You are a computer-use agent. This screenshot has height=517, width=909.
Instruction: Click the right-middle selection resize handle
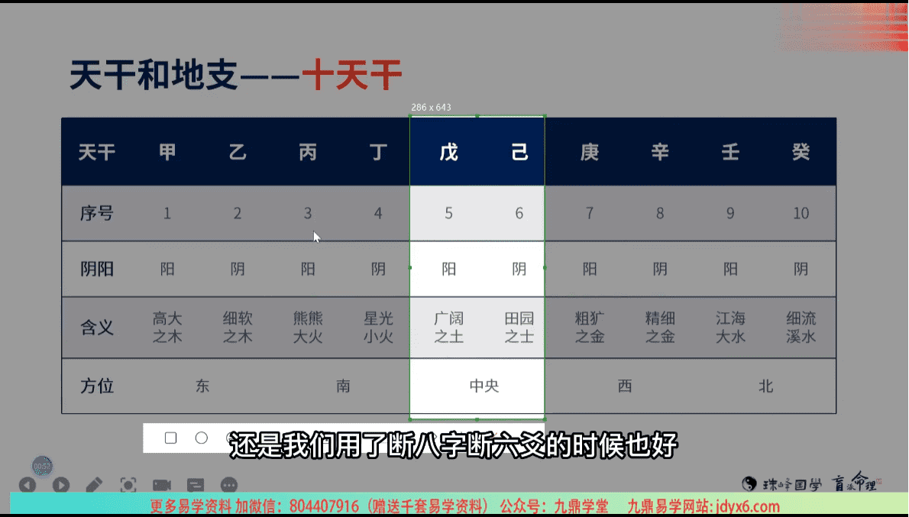[x=545, y=267]
